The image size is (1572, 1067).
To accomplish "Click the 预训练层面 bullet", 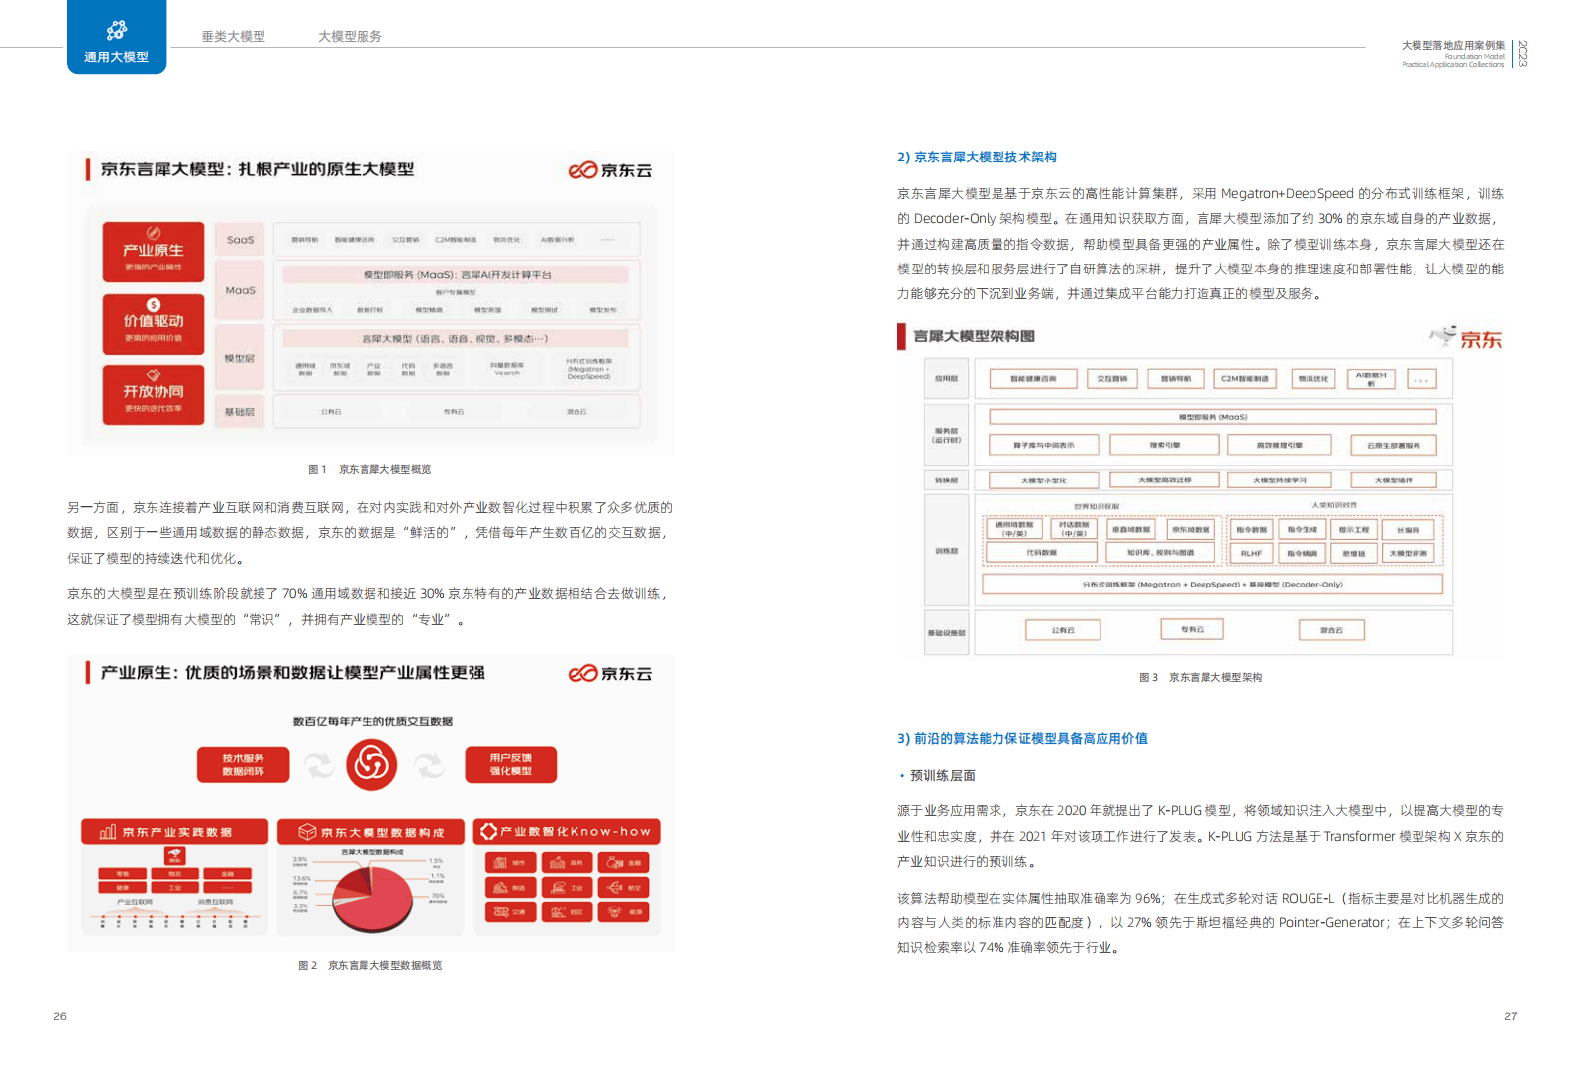I will [937, 775].
